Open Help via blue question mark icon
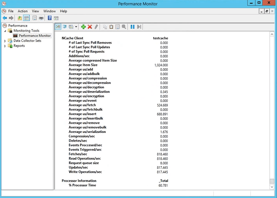This screenshot has width=277, height=198. 50,18
